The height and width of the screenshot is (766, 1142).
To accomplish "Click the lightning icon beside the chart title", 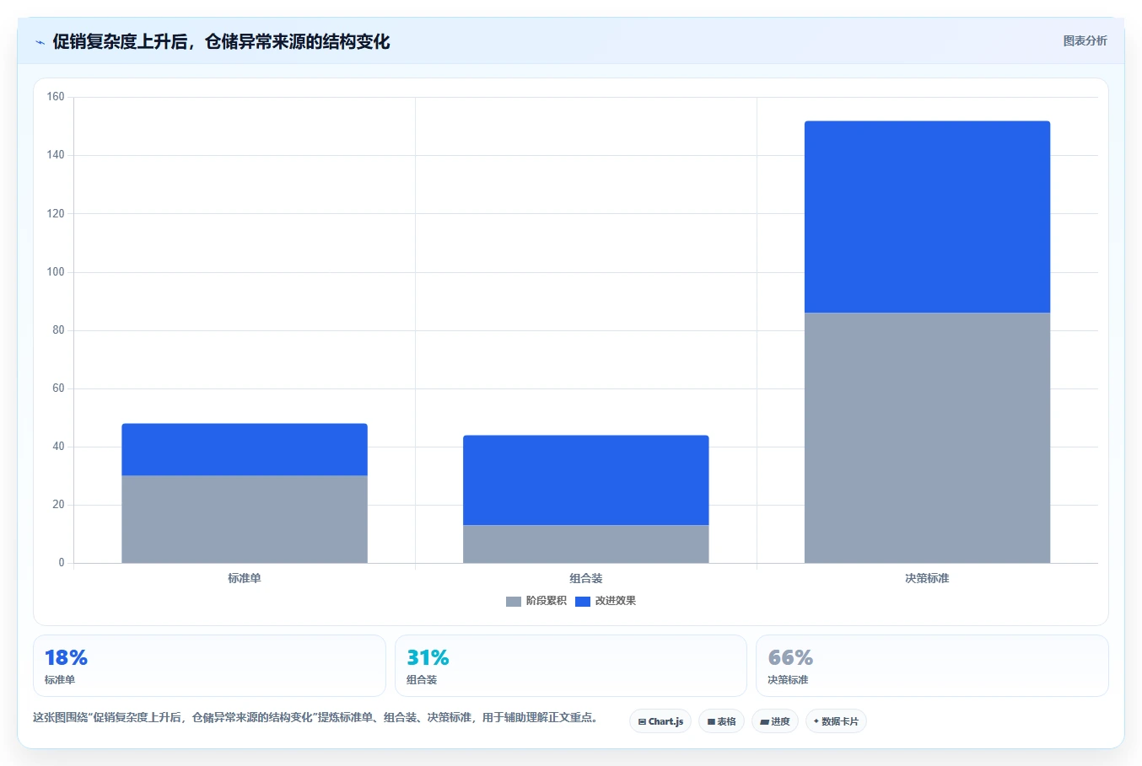I will [40, 42].
